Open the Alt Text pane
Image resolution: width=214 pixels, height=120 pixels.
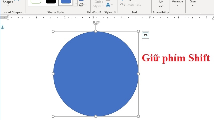pyautogui.click(x=160, y=4)
